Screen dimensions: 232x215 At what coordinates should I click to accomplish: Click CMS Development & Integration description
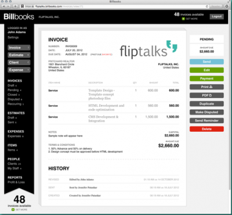103,119
